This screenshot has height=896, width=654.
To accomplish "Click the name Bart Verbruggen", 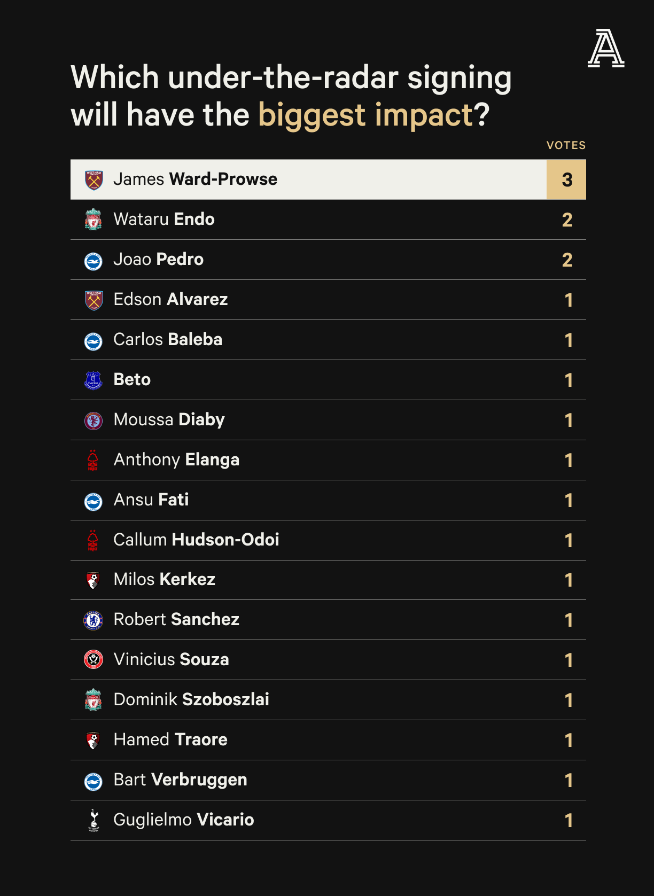I will [180, 780].
